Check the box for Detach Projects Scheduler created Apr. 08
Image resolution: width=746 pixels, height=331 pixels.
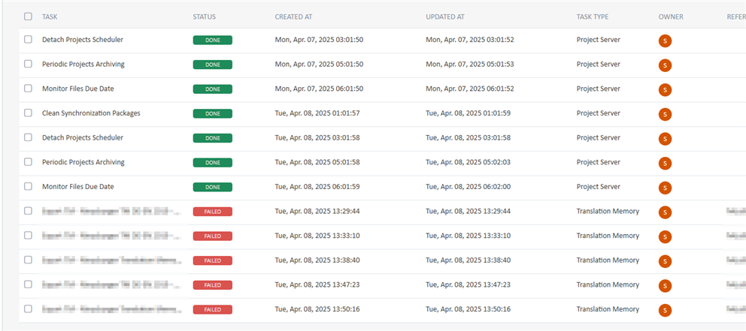click(x=28, y=137)
